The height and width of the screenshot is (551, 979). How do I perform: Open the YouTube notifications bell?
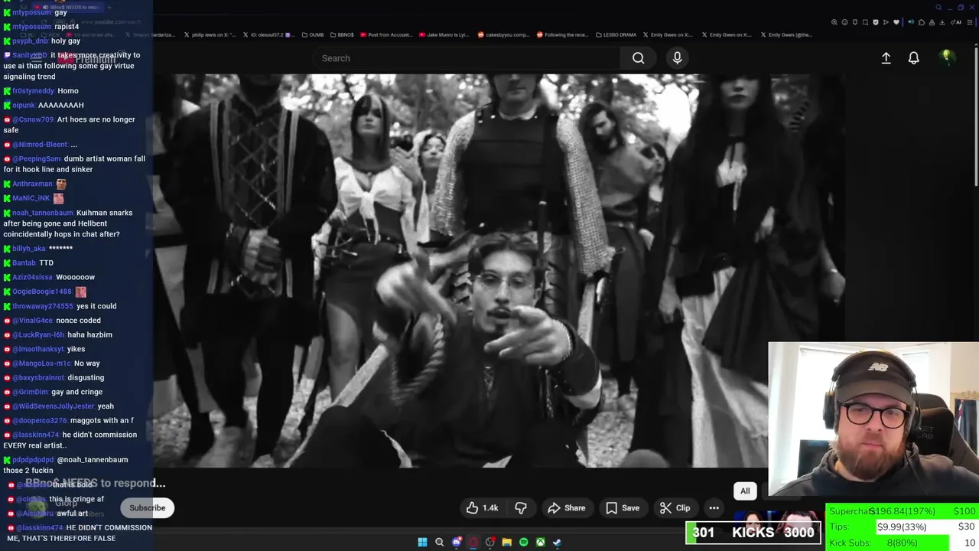pyautogui.click(x=913, y=58)
